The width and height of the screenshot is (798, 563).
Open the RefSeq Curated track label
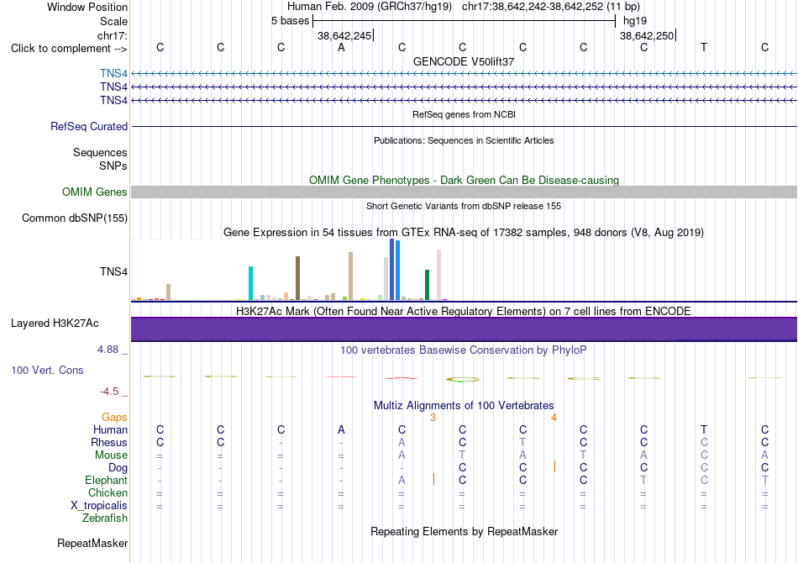89,126
